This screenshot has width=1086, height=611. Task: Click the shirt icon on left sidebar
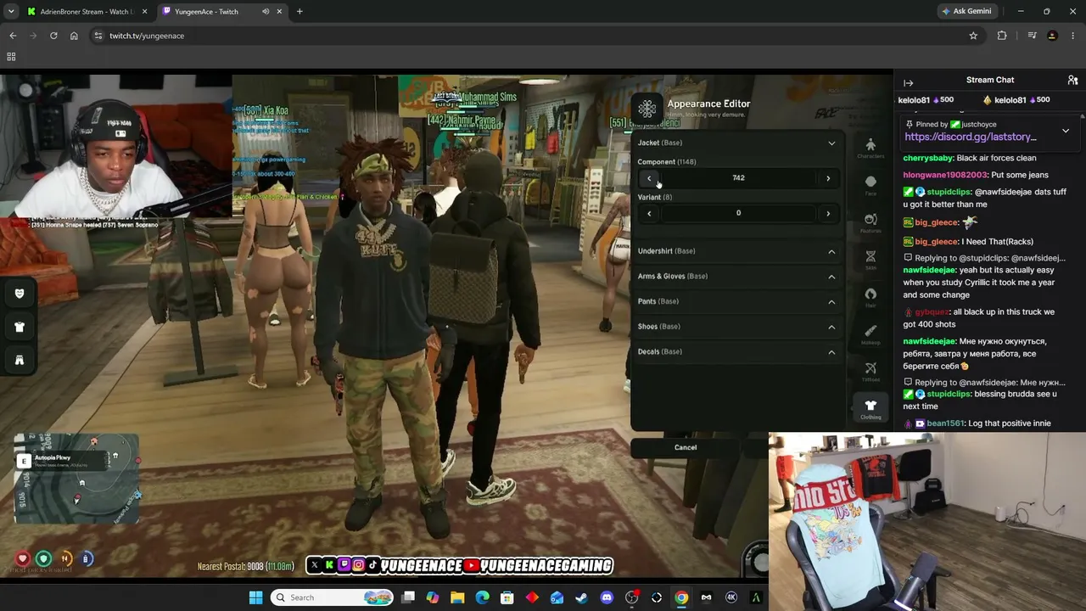click(20, 327)
